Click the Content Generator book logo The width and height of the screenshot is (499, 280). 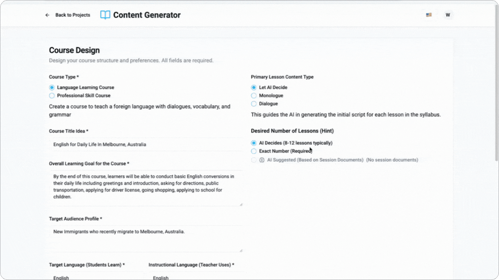coord(105,15)
